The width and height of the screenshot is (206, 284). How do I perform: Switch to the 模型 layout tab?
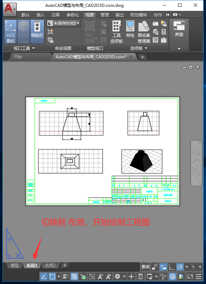tap(14, 266)
